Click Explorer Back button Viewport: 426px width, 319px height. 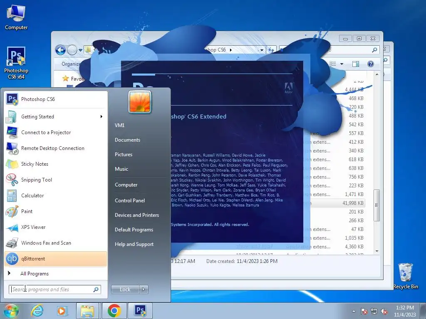(x=60, y=50)
